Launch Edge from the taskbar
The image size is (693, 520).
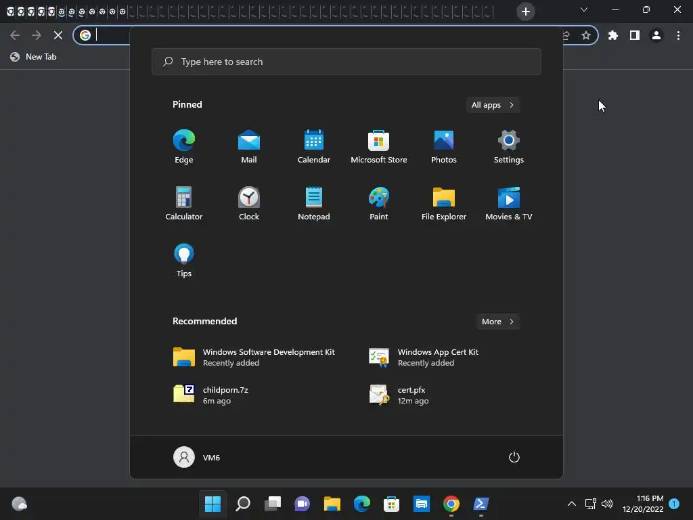tap(361, 504)
